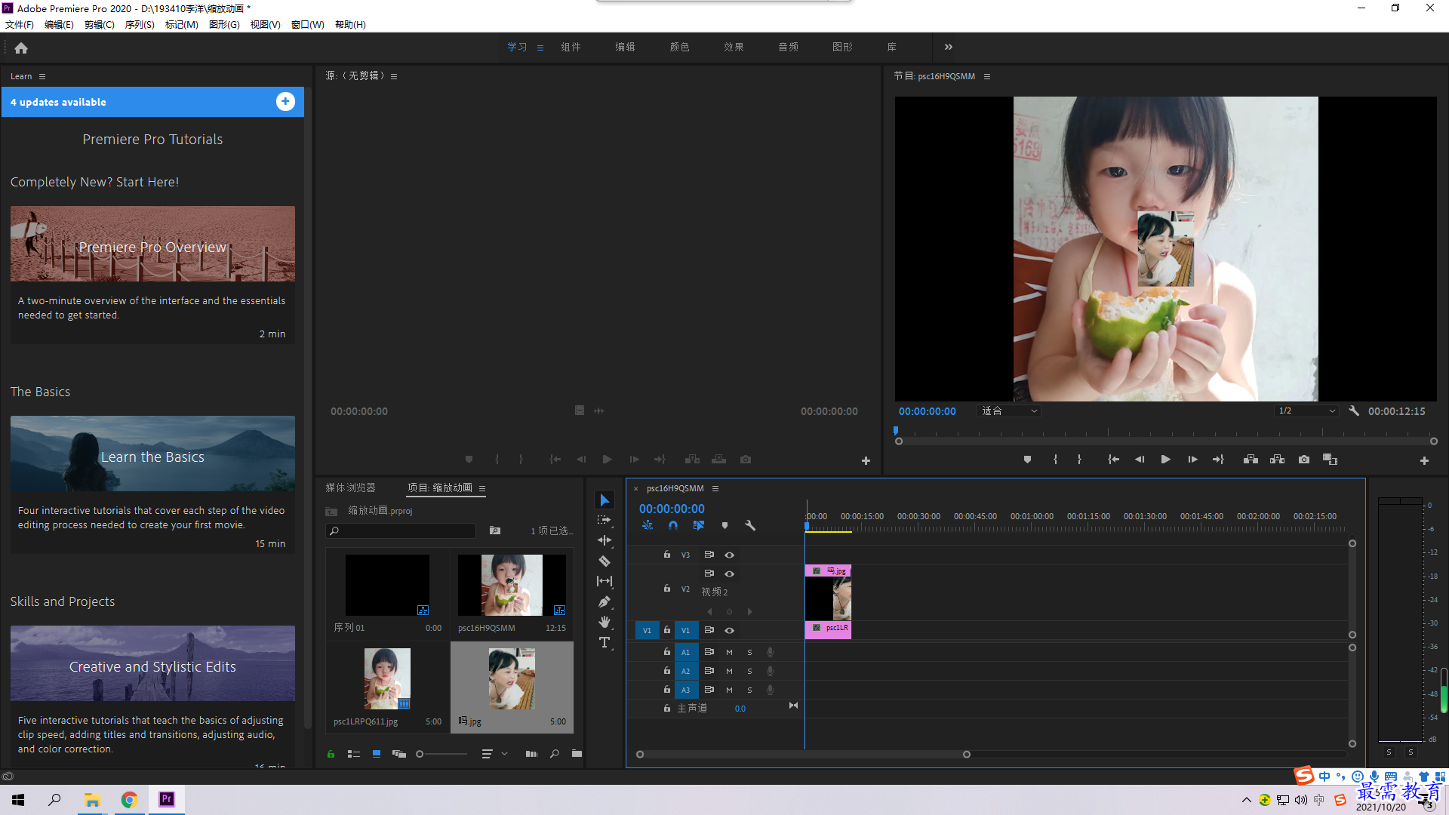
Task: Open program monitor settings wrench
Action: pyautogui.click(x=1354, y=411)
